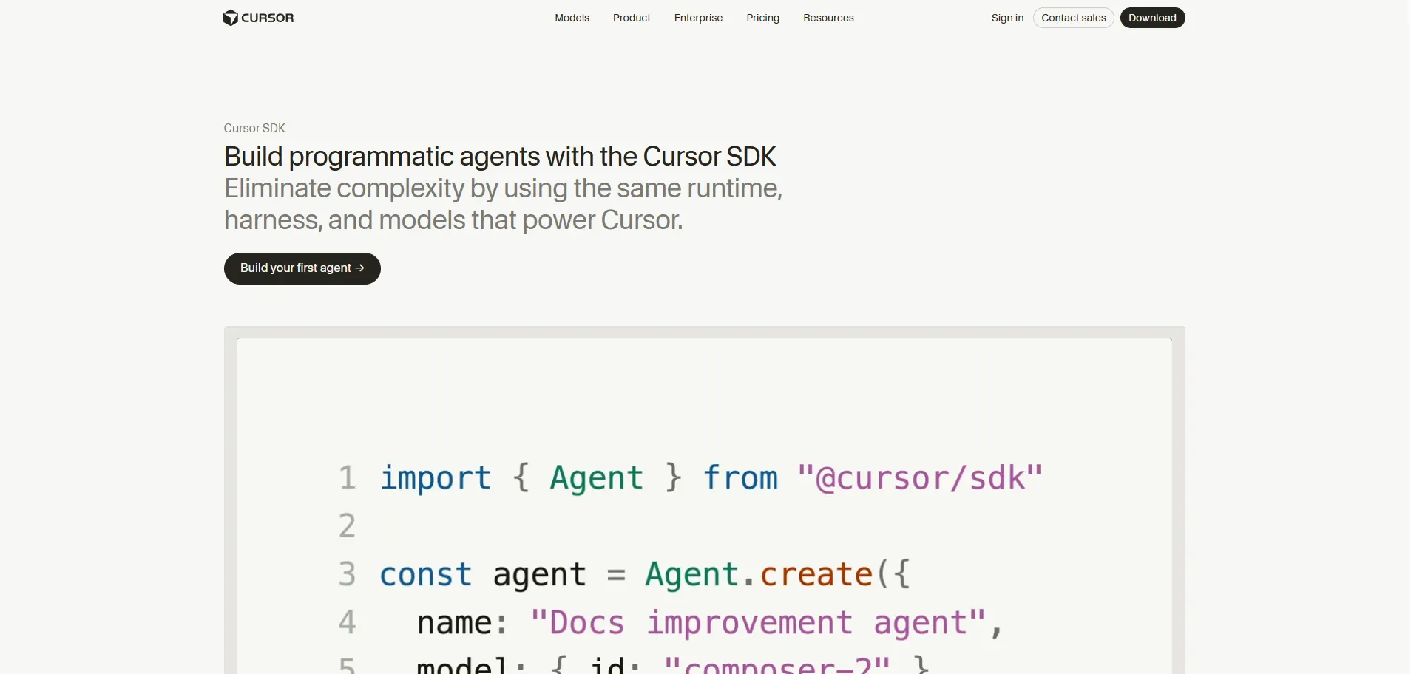Open the Models menu
Screen dimensions: 1411x674
coord(572,18)
